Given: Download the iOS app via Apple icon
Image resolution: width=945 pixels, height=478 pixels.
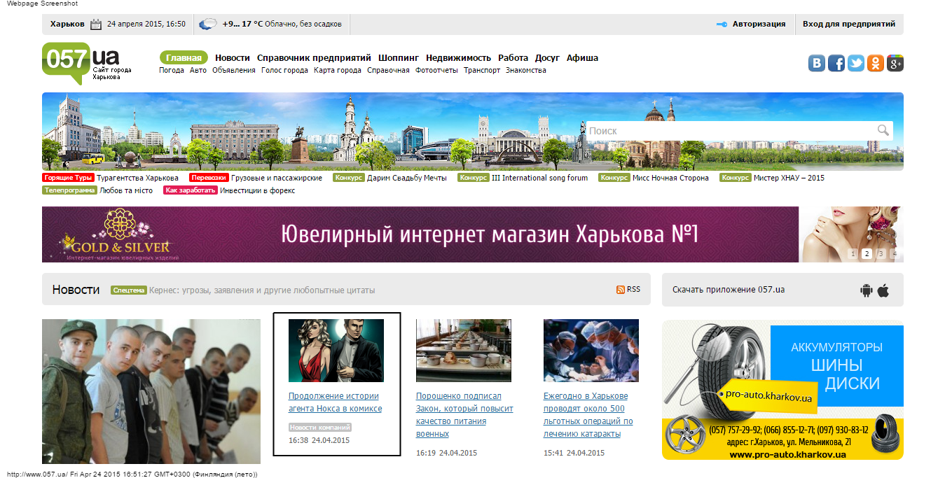Looking at the screenshot, I should click(x=883, y=290).
